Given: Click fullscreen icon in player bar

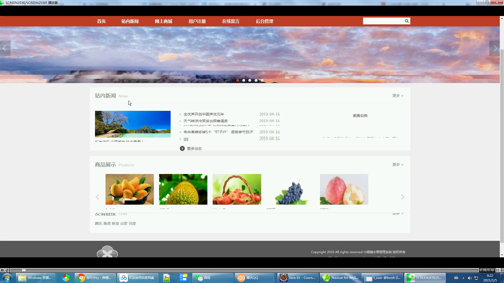Looking at the screenshot, I should tap(497, 270).
